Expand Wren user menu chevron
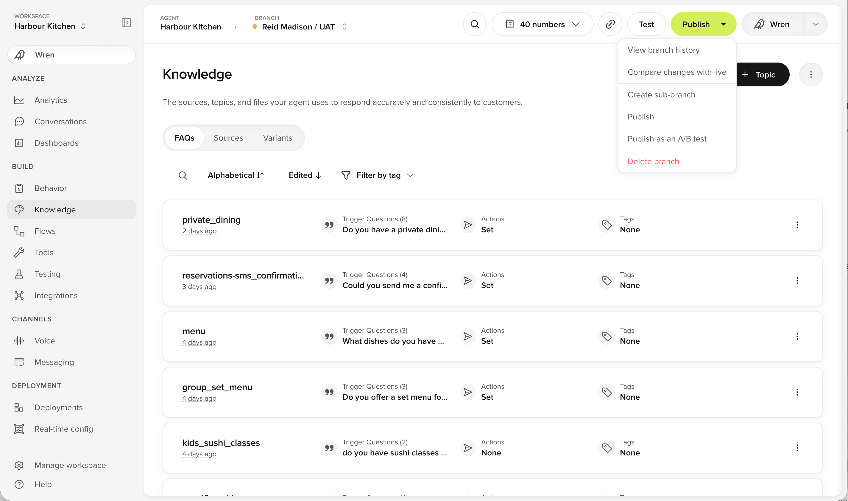This screenshot has height=501, width=848. 816,24
